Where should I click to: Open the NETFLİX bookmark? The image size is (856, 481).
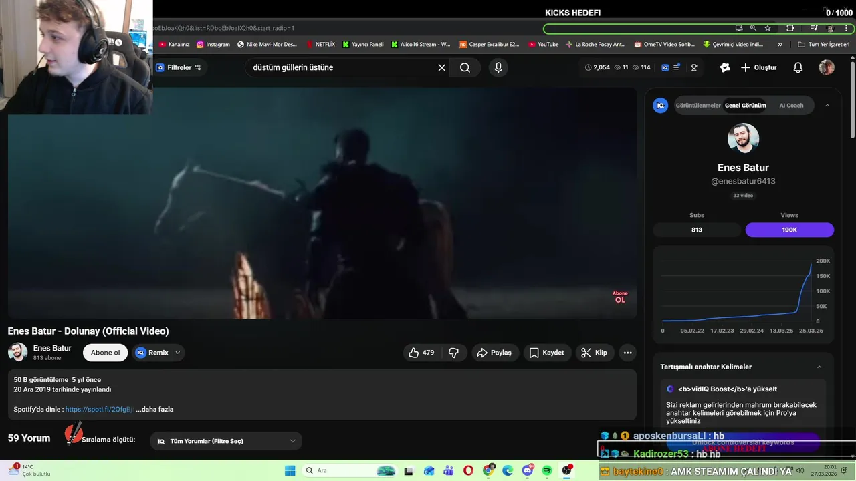320,45
